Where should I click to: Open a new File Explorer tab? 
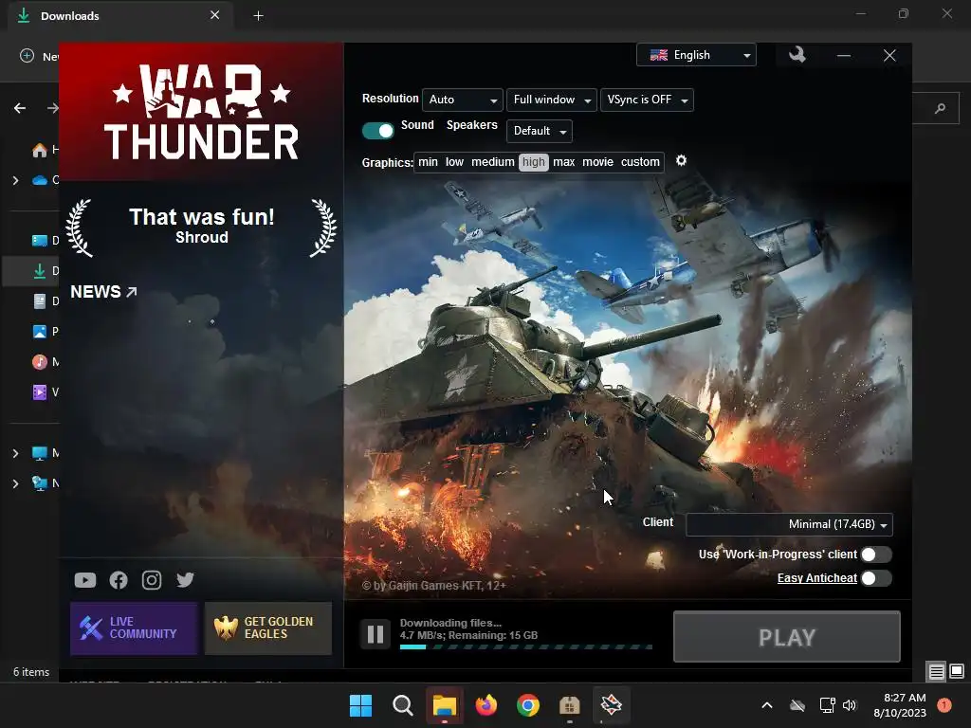[258, 16]
